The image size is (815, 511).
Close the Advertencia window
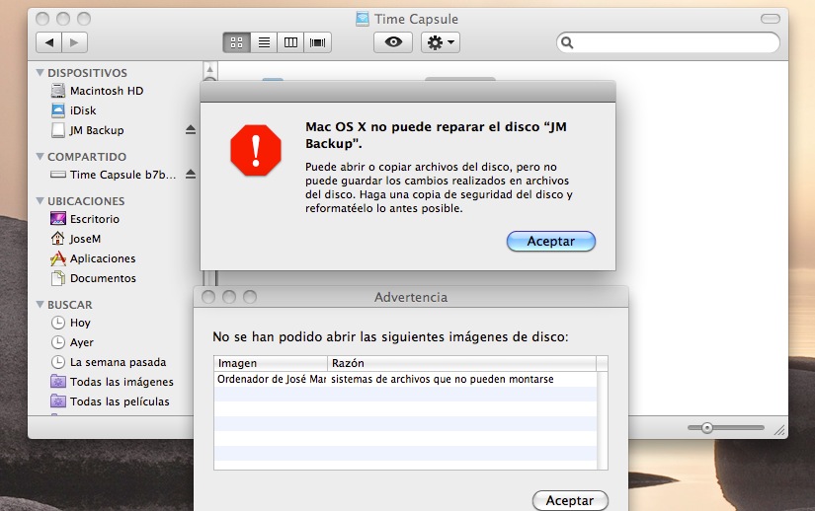[x=208, y=297]
